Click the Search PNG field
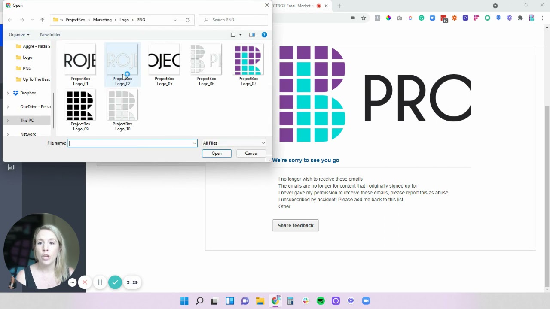The width and height of the screenshot is (550, 309). (234, 20)
